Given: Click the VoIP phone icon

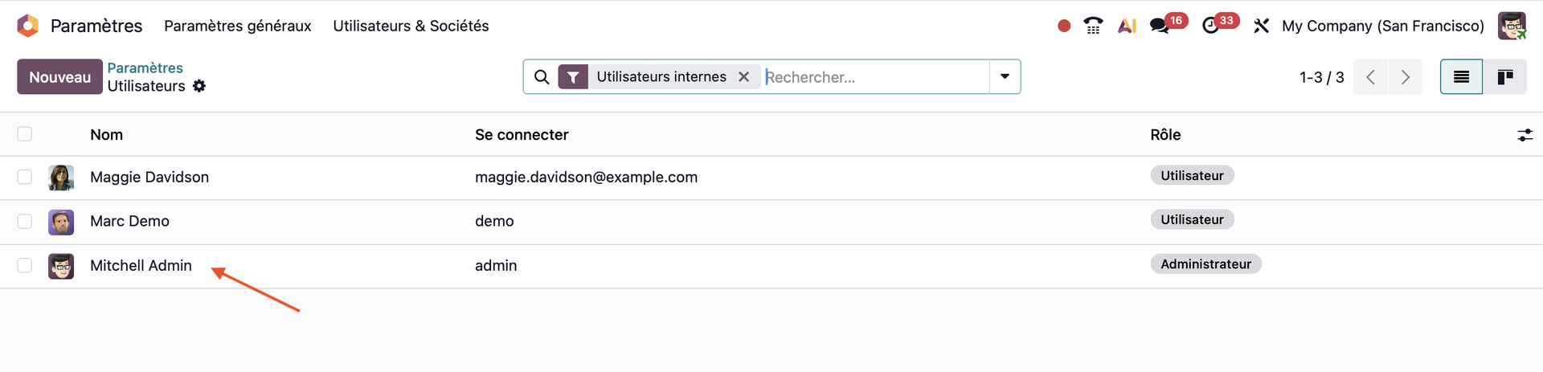Looking at the screenshot, I should pos(1093,26).
